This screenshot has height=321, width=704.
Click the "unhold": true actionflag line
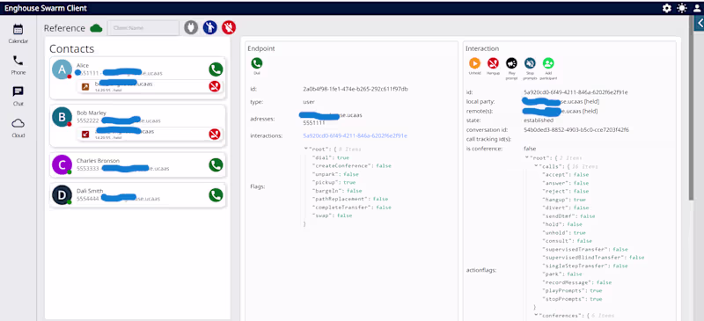pos(563,232)
